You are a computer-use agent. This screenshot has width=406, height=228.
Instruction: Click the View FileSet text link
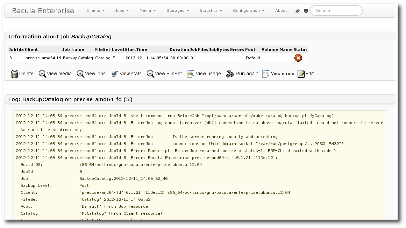coord(168,74)
